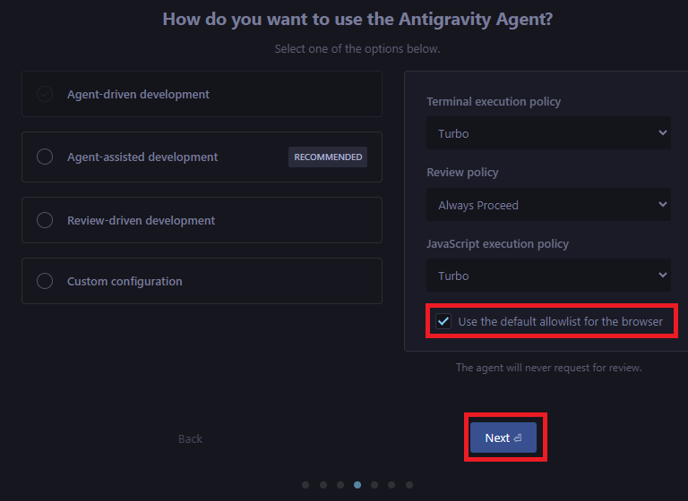Open the Terminal execution policy dropdown
This screenshot has width=688, height=501.
[548, 133]
